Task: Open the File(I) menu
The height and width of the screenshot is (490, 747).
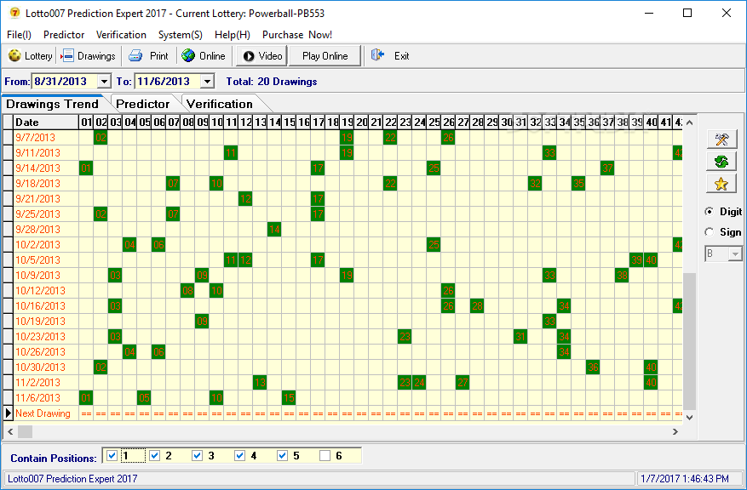Action: 19,35
